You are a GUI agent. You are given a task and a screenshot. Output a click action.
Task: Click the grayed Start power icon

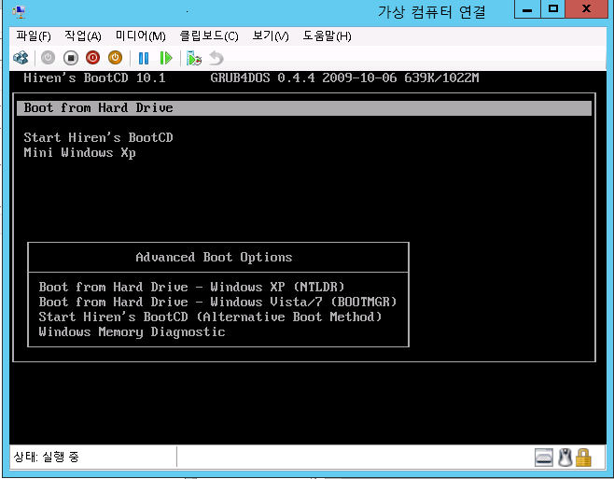pos(48,58)
